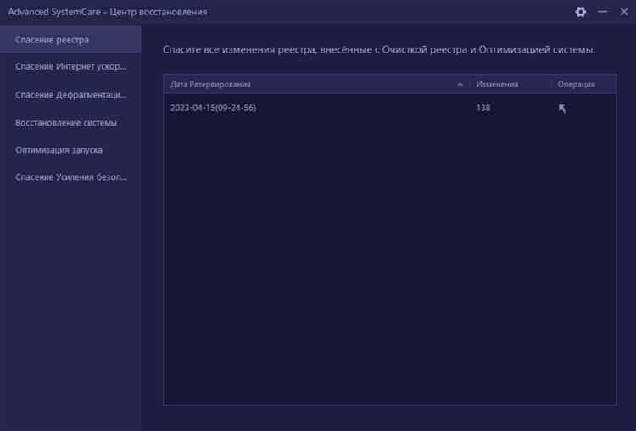
Task: Switch to Спасение Дефрагментаци... section
Action: point(70,95)
